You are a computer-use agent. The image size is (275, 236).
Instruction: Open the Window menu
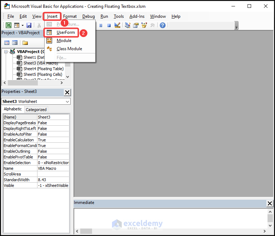pyautogui.click(x=158, y=16)
